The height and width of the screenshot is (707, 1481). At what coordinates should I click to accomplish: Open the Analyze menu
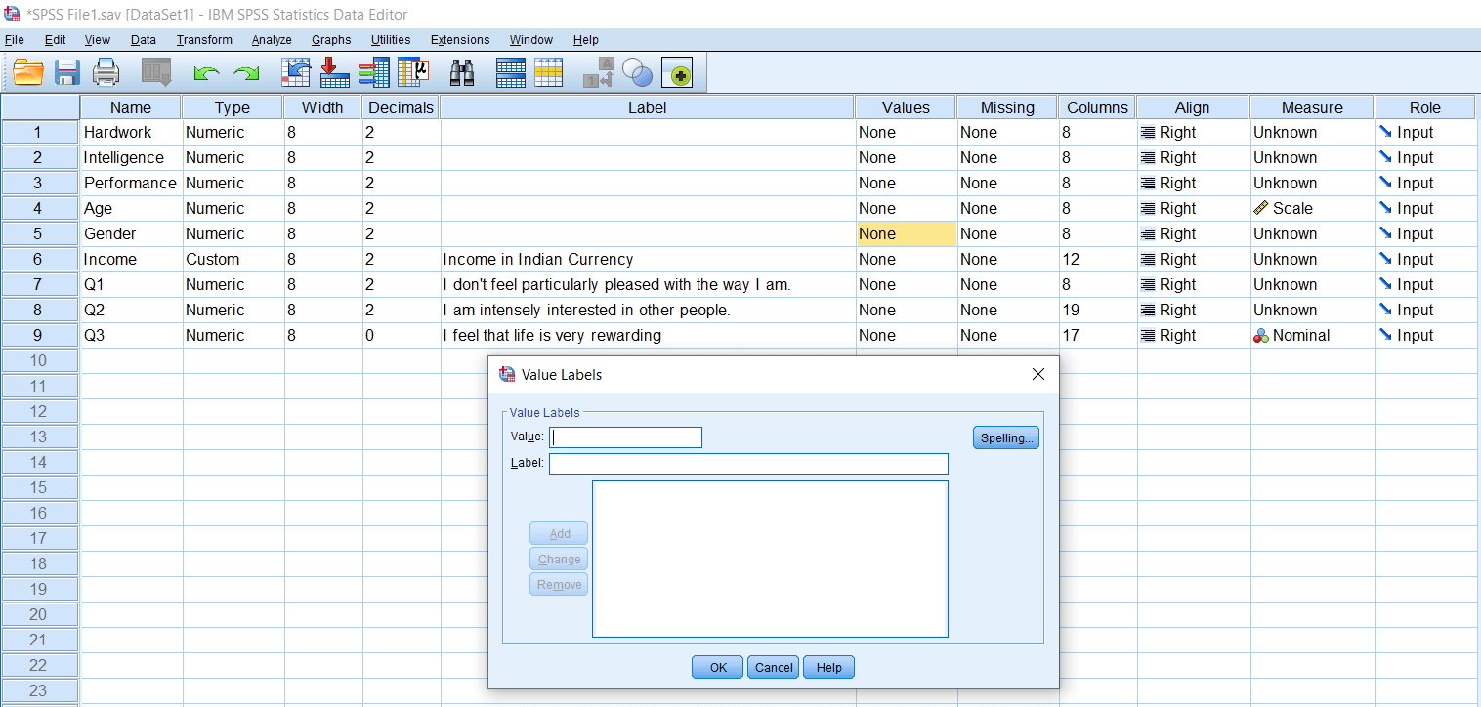(271, 40)
